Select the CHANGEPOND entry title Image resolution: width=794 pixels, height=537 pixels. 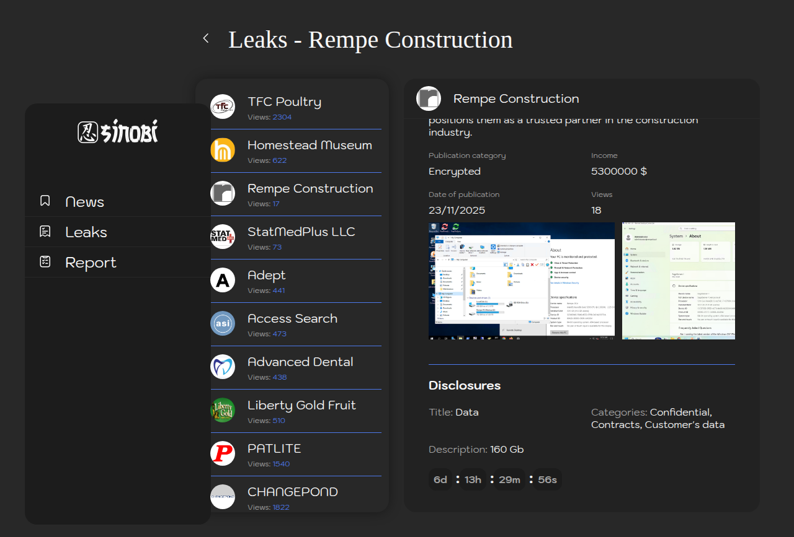pyautogui.click(x=293, y=492)
